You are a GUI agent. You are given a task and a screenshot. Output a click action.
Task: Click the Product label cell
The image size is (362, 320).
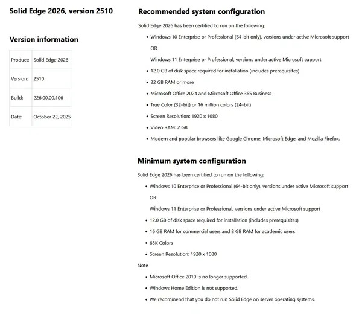21,60
